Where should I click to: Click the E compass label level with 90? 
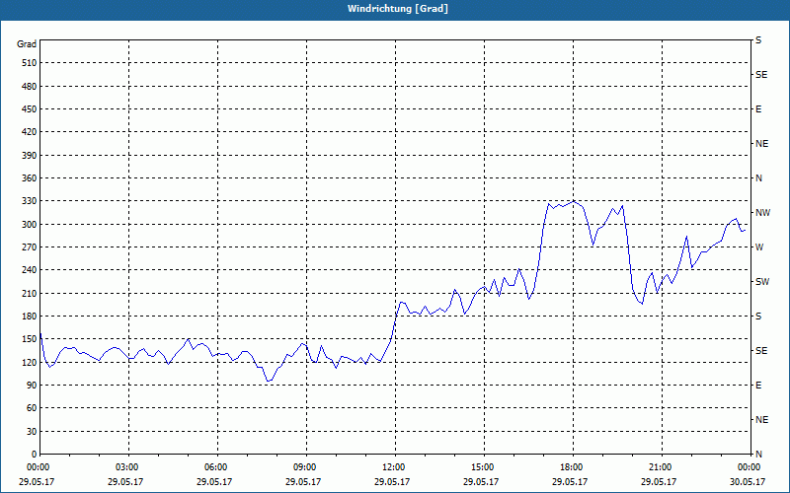pos(758,386)
